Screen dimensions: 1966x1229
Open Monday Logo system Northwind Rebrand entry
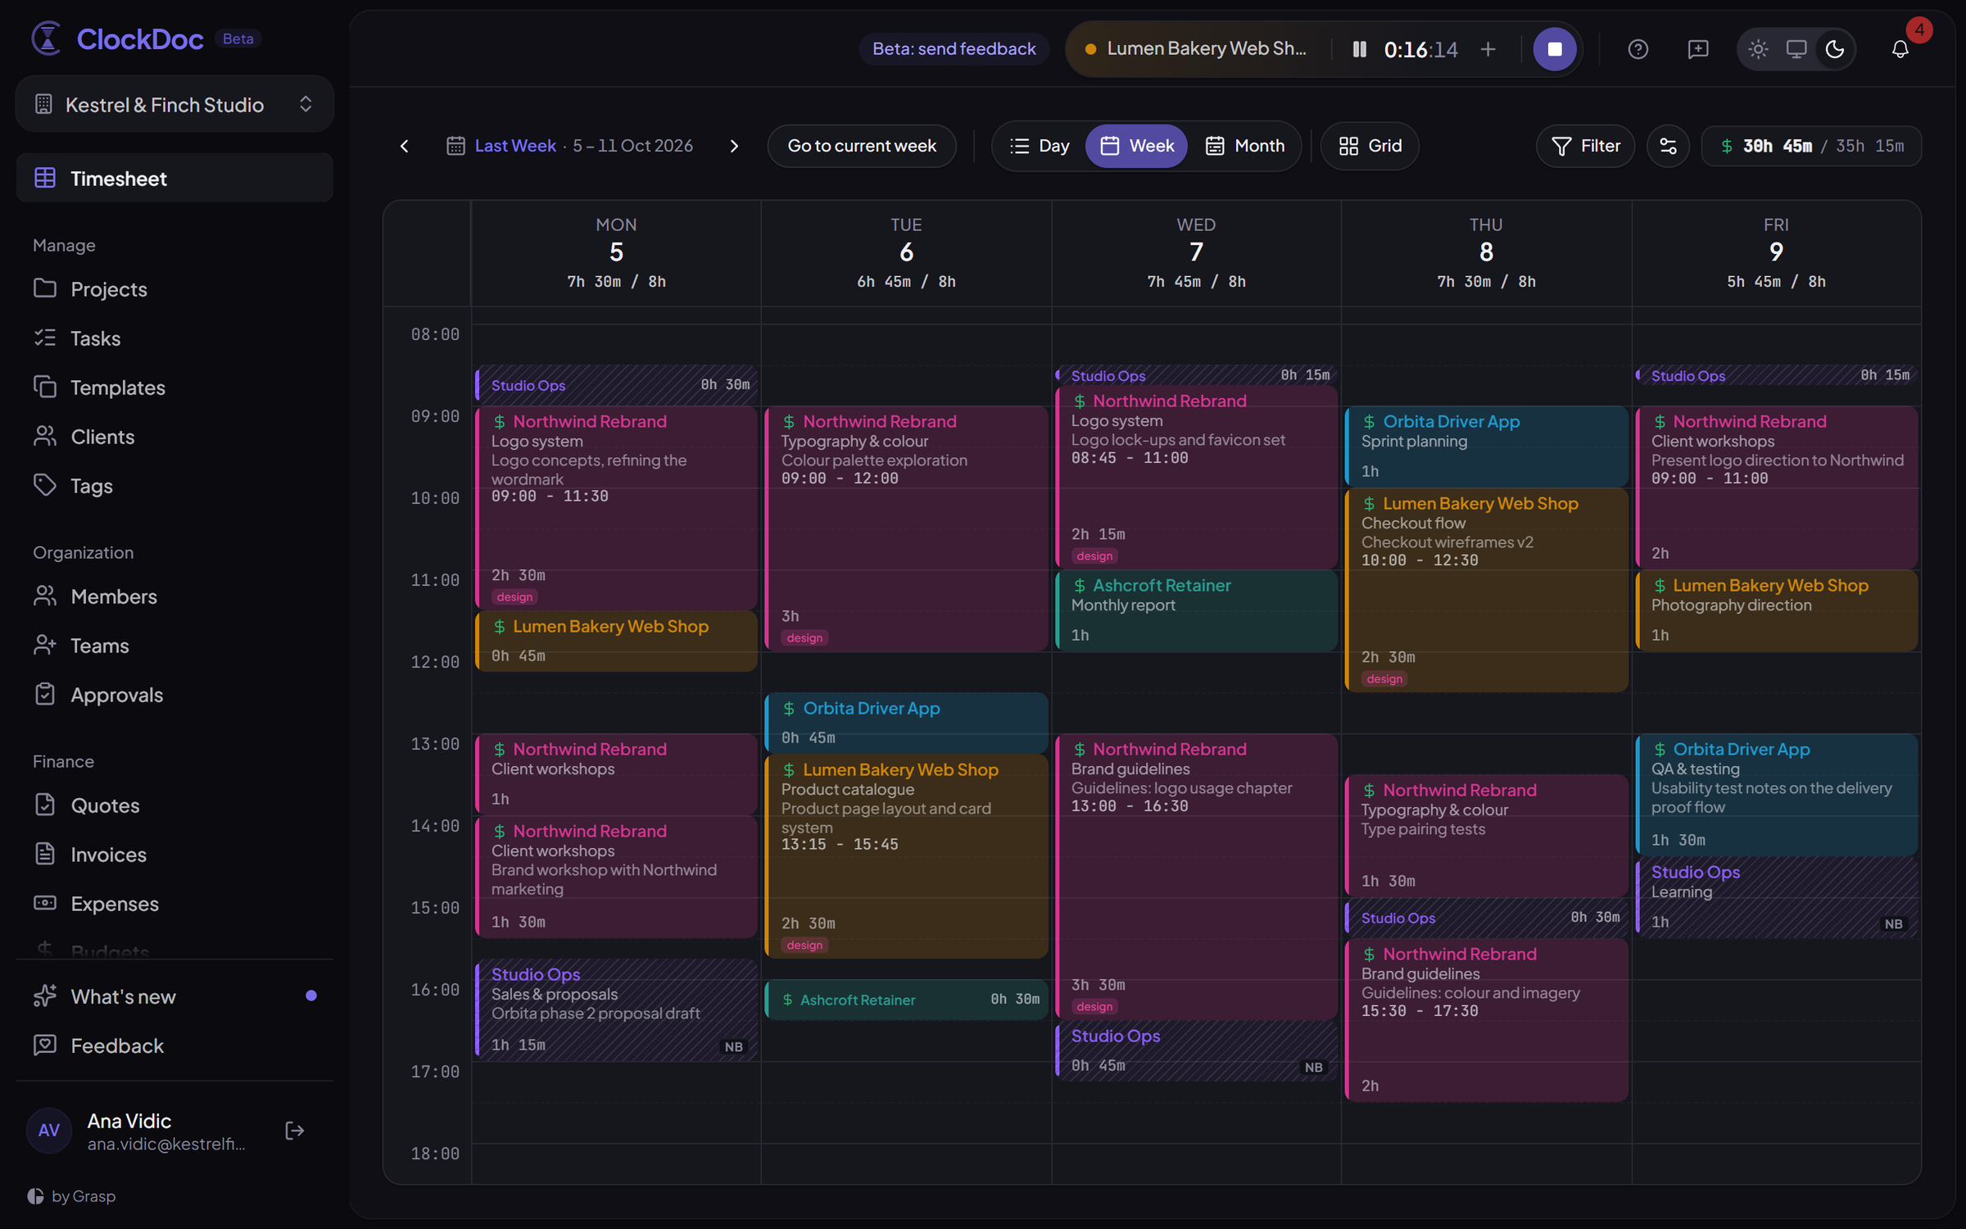(616, 508)
